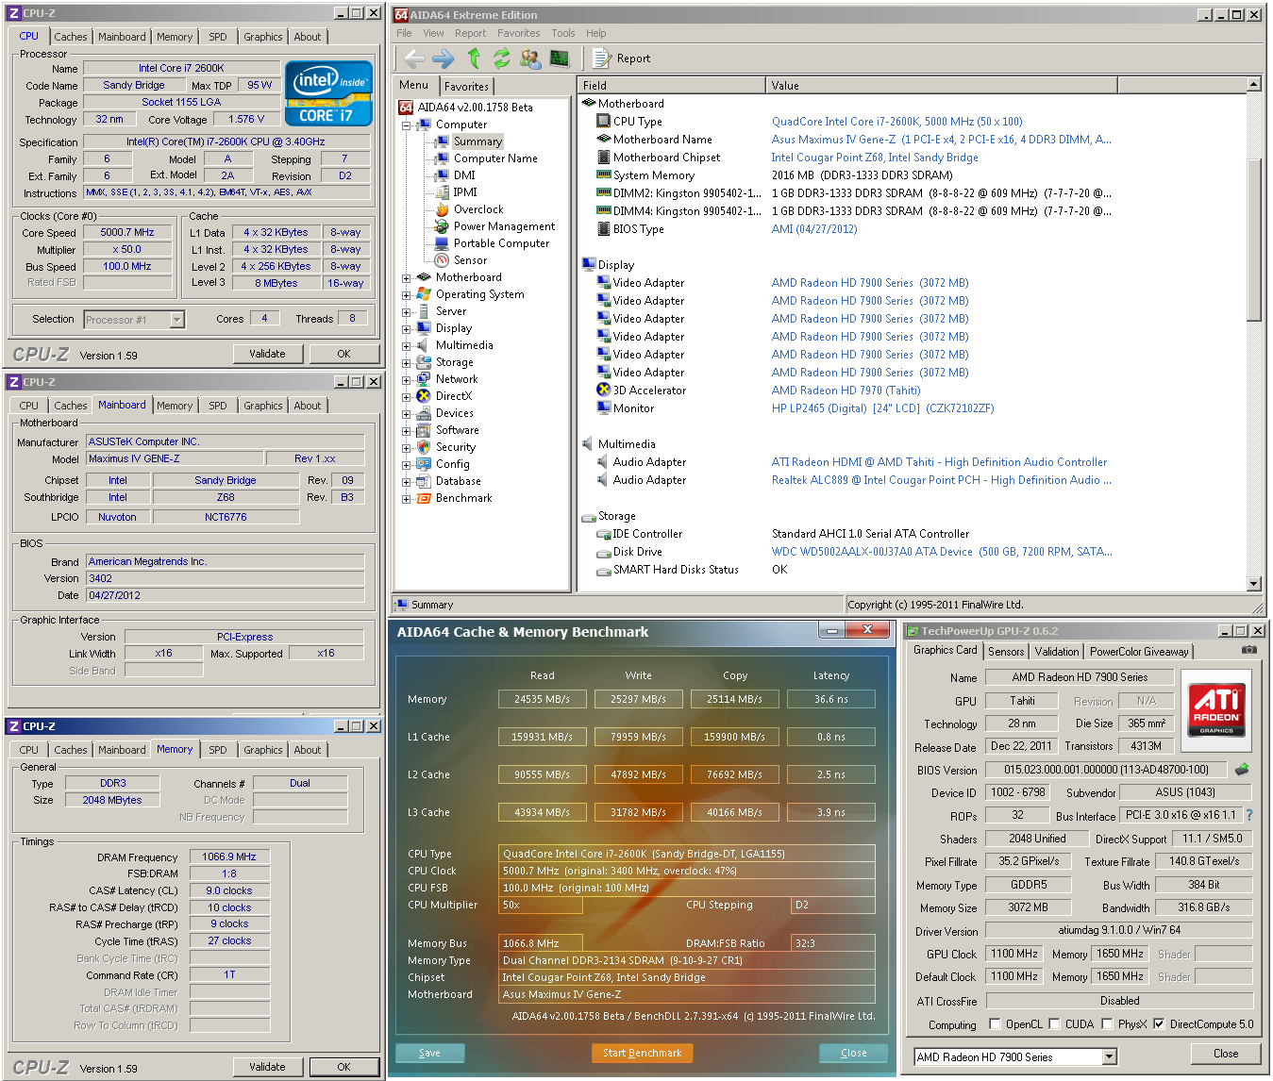Click the Bus Interface question mark in GPU-Z
This screenshot has height=1081, width=1273.
[x=1249, y=815]
